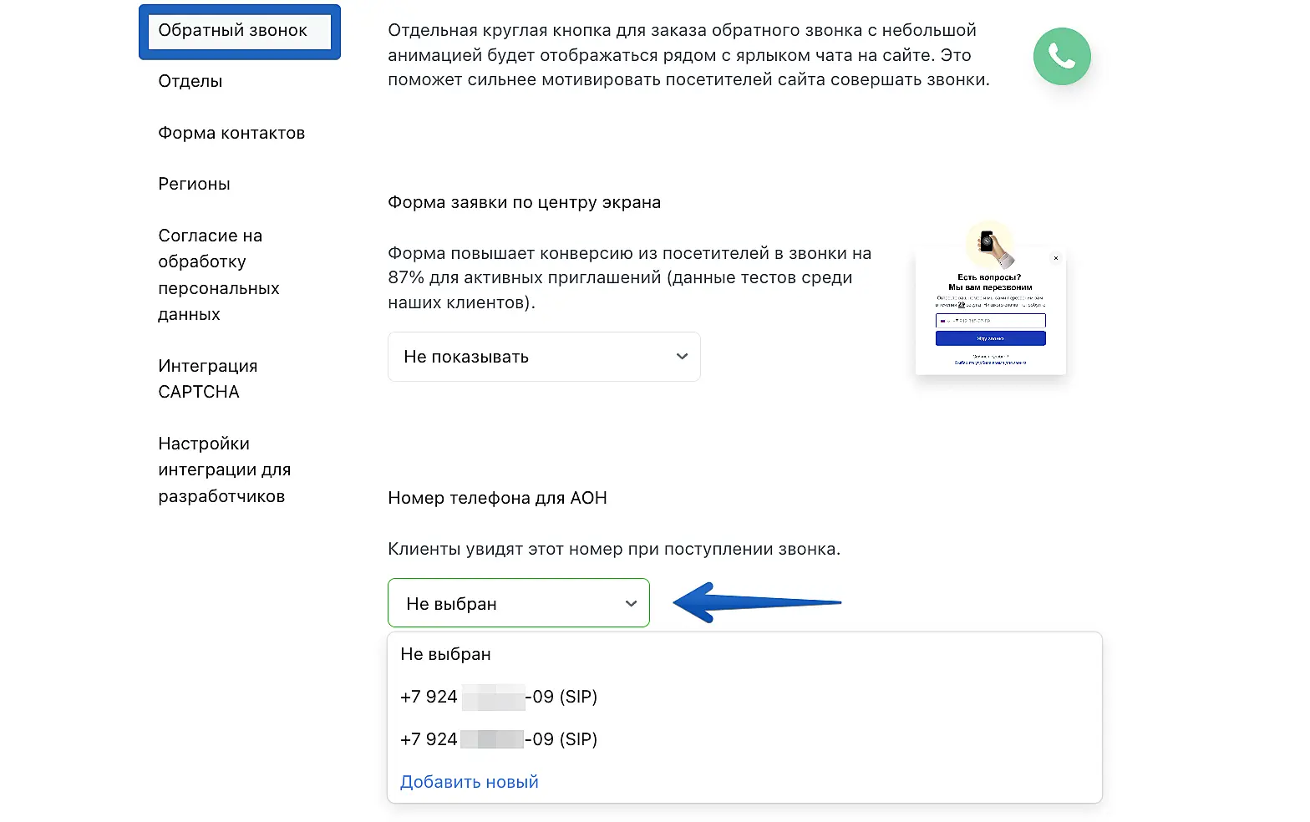The width and height of the screenshot is (1310, 822).
Task: Click the small blue link under the preview button
Action: click(990, 363)
